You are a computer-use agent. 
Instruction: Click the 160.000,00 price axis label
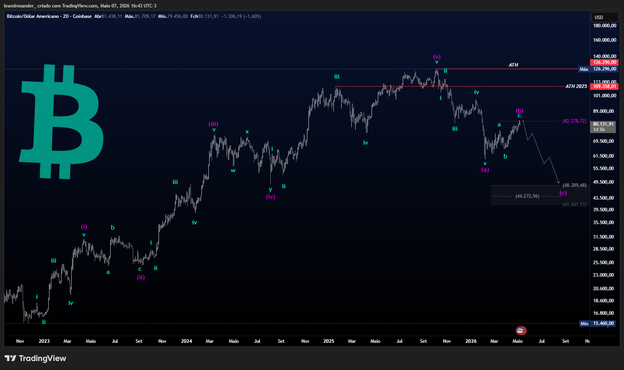(x=605, y=40)
